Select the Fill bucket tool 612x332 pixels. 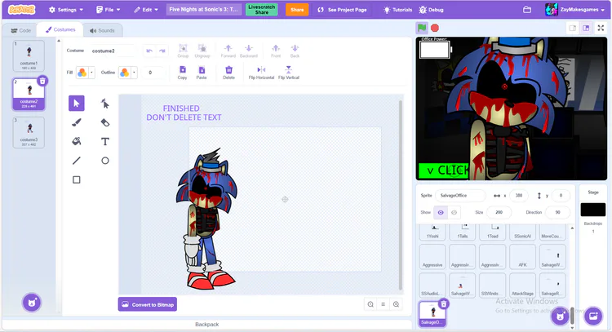(77, 141)
